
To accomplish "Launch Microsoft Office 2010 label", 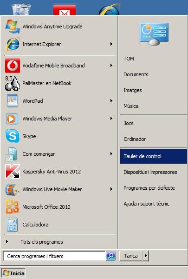I will click(x=46, y=207).
